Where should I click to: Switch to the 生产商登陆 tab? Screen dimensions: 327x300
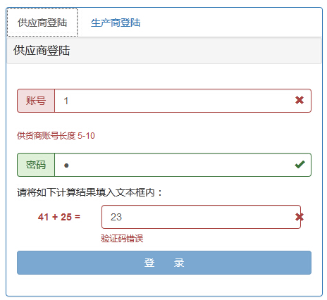click(116, 23)
